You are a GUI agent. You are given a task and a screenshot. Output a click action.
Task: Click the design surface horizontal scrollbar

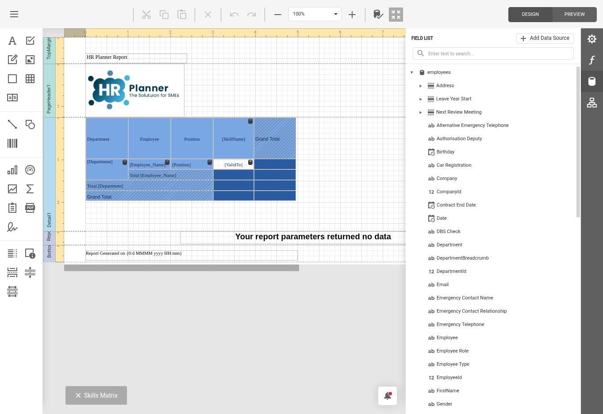[181, 268]
